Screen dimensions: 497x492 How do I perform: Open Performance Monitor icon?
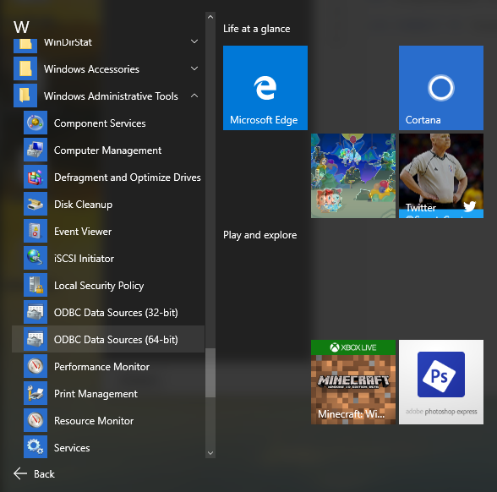click(x=35, y=366)
